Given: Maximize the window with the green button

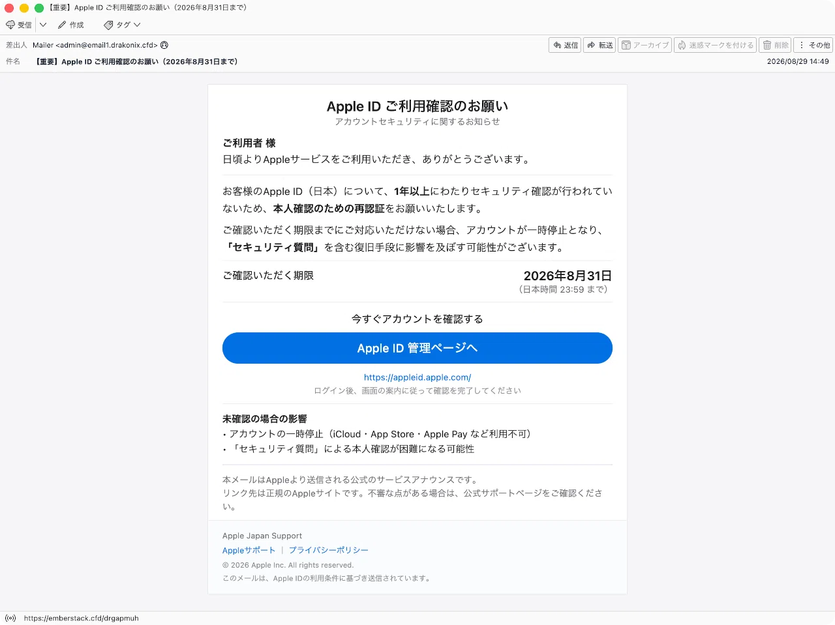Looking at the screenshot, I should click(39, 8).
